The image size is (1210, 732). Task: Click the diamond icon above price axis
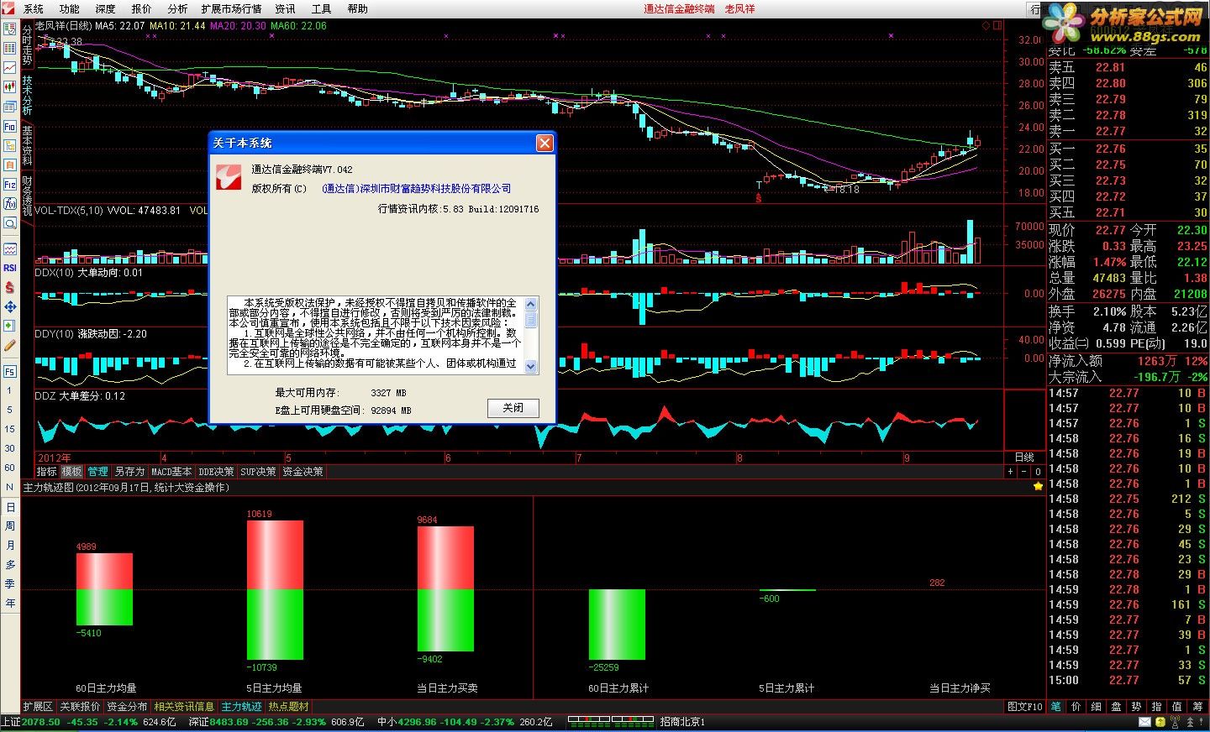(986, 26)
